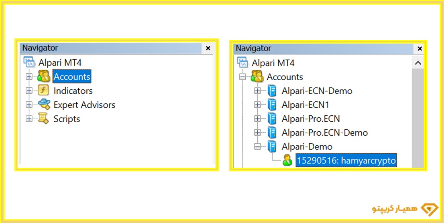Click the Alpari-Pro.ECN server icon
Viewport: 444px width, 223px height.
272,119
